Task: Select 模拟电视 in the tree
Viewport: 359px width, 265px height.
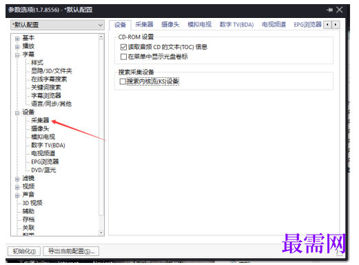Action: tap(43, 137)
